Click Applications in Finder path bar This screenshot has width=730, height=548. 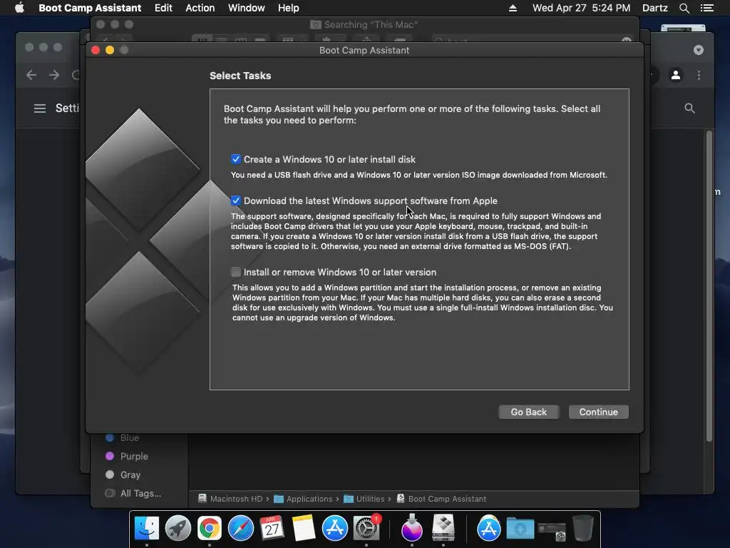click(303, 499)
